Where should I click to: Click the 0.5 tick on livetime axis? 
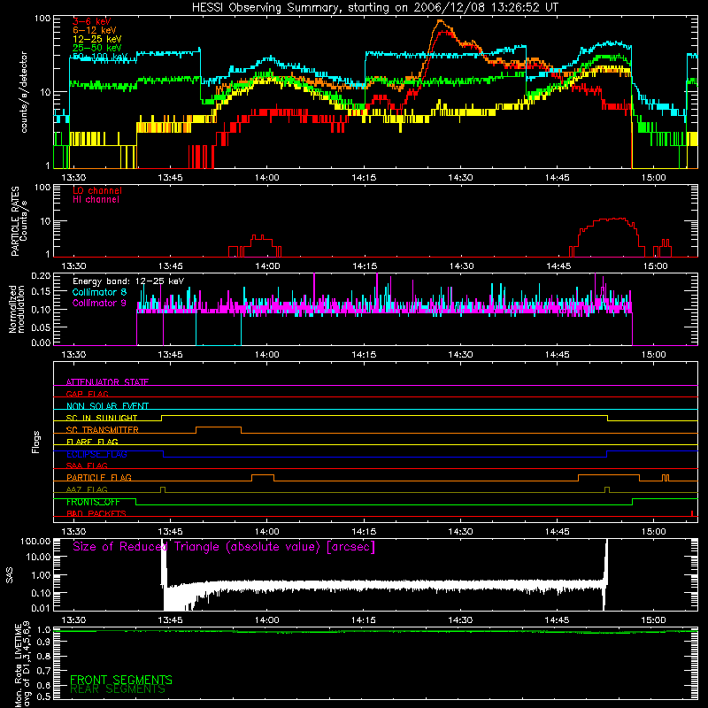tap(43, 696)
